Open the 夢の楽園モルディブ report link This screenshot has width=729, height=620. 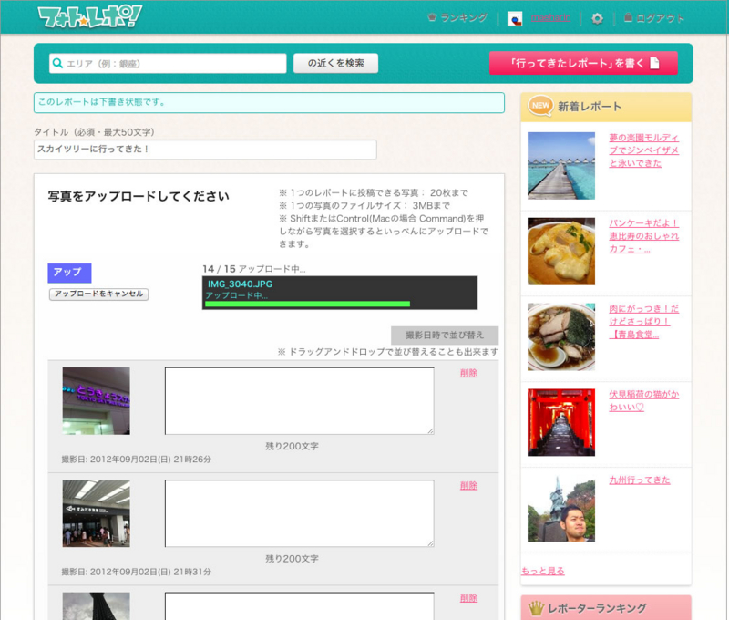tap(644, 150)
